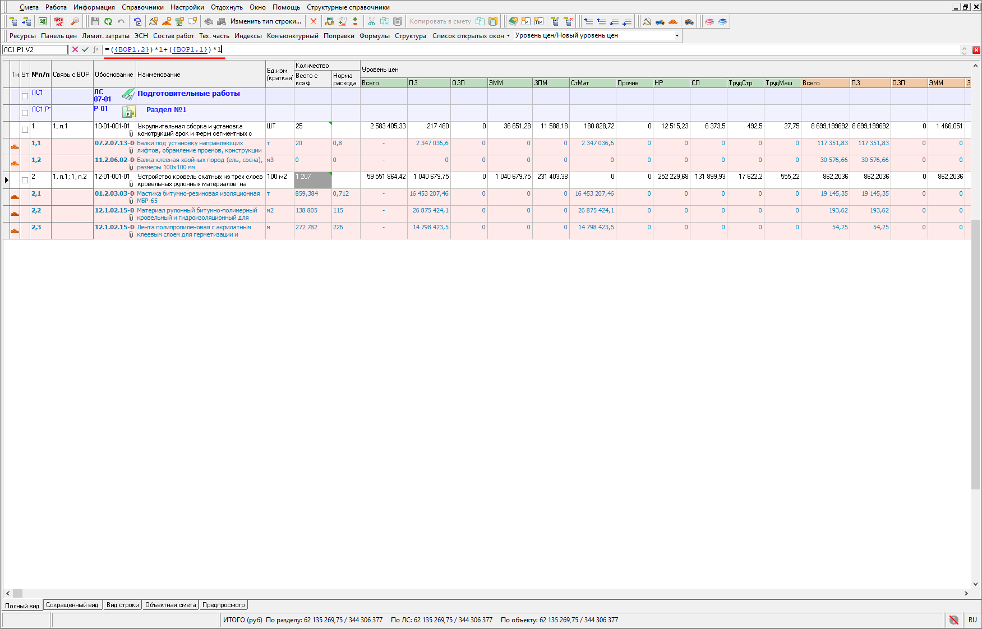Click the PDF export icon
This screenshot has height=629, width=982.
(x=59, y=21)
